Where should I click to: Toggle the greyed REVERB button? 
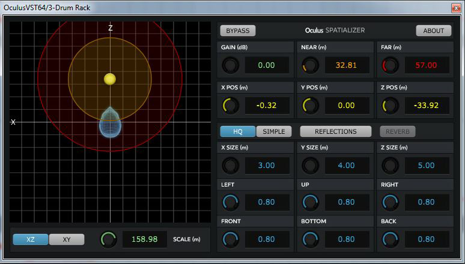[398, 131]
